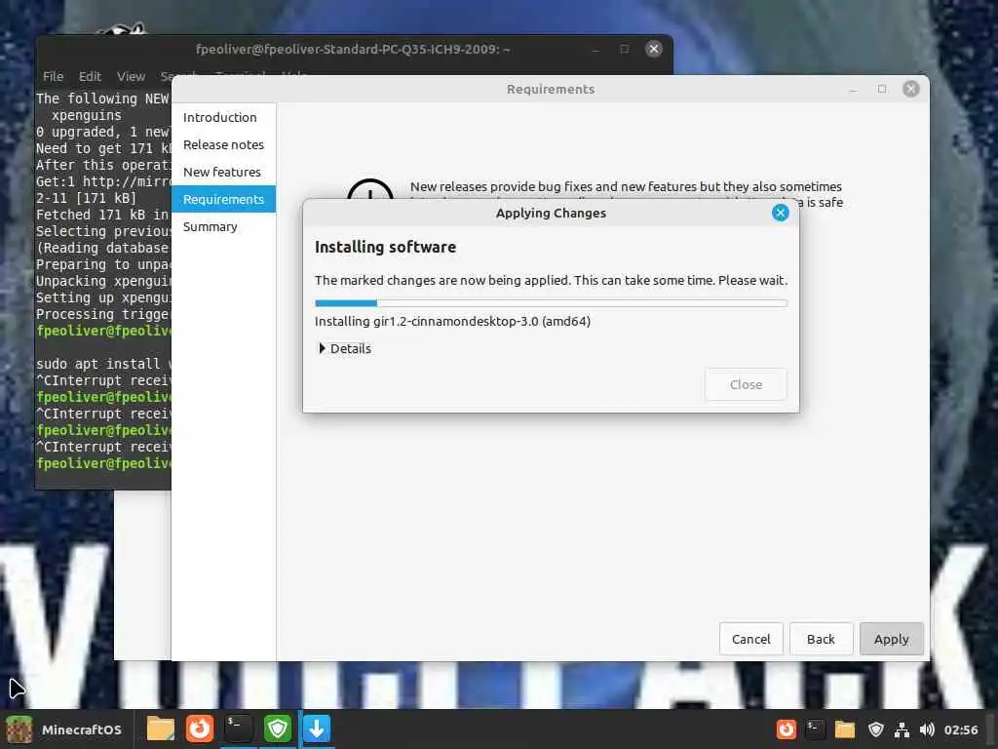998x749 pixels.
Task: Open the green shield Update Manager taskbar item
Action: [x=278, y=729]
